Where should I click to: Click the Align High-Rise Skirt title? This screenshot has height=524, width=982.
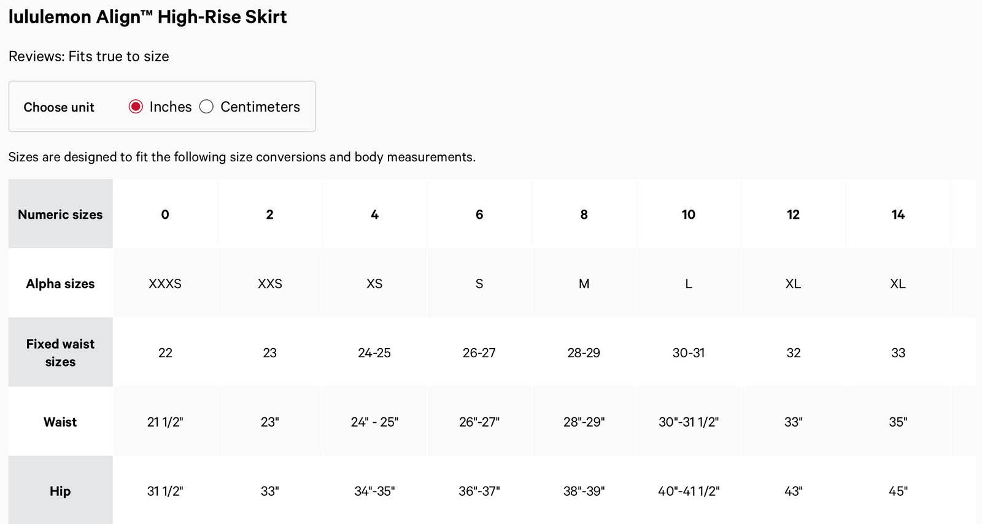(x=148, y=17)
